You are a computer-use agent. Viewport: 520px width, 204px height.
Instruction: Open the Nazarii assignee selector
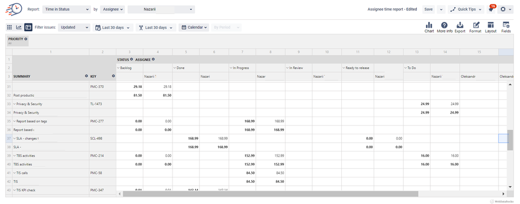[x=161, y=9]
